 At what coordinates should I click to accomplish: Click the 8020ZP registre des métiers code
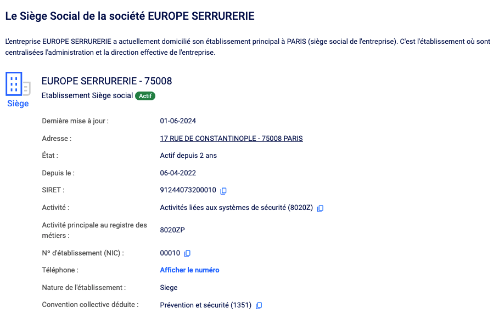coord(172,230)
